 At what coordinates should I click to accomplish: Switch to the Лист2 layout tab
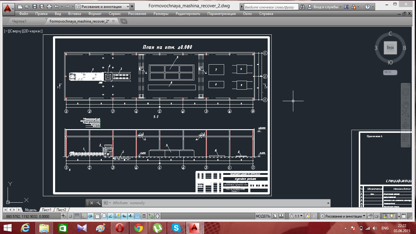pos(61,210)
